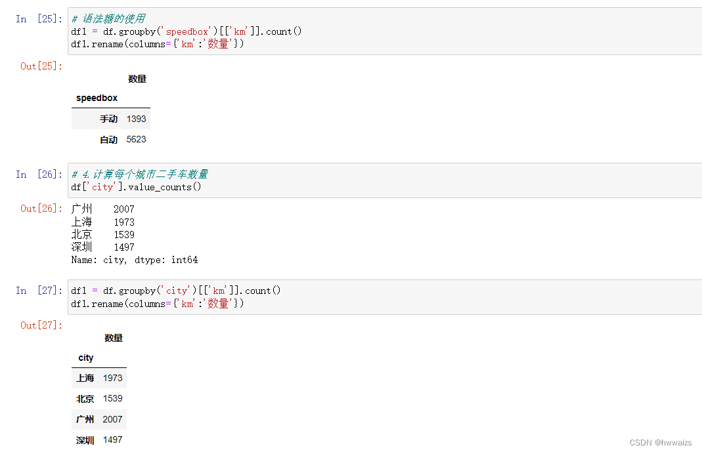Select the 广州 row showing 2007
Viewport: 702px width, 452px height.
99,419
